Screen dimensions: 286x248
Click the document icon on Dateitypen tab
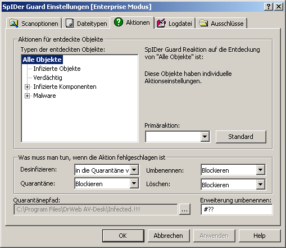pyautogui.click(x=70, y=23)
